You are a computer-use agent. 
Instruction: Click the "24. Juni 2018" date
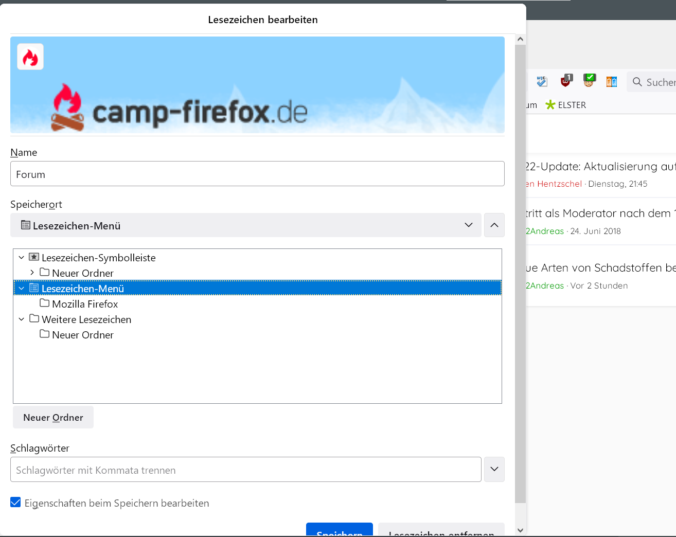(x=596, y=231)
